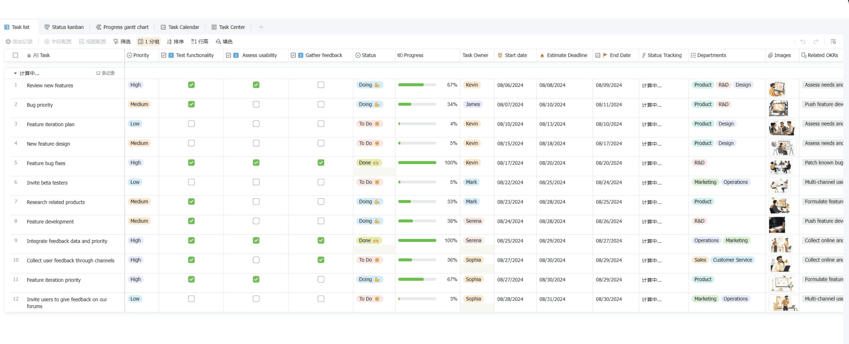Click the plus icon to add view
This screenshot has width=849, height=344.
pos(261,27)
